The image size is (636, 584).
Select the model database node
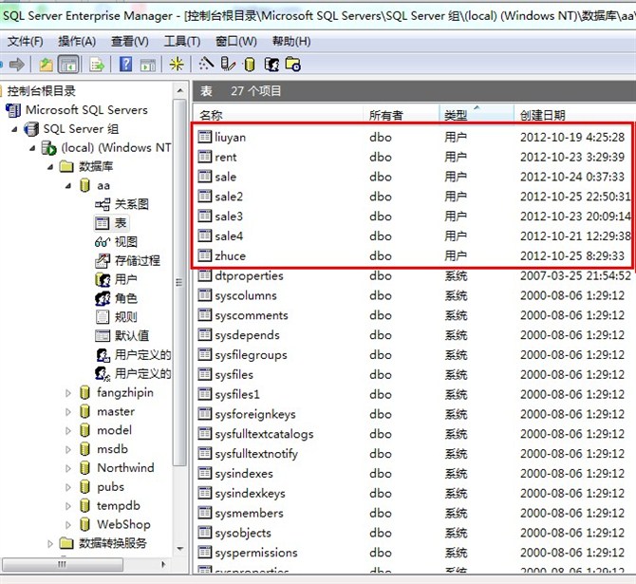[106, 430]
